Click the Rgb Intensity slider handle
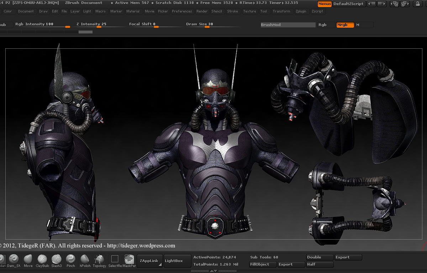427x273 pixels. click(x=68, y=27)
